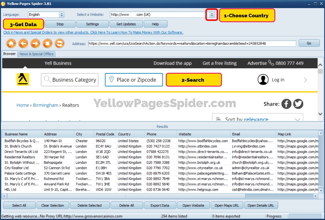The image size is (325, 220).
Task: Open the Home breadcrumb link
Action: click(x=23, y=105)
